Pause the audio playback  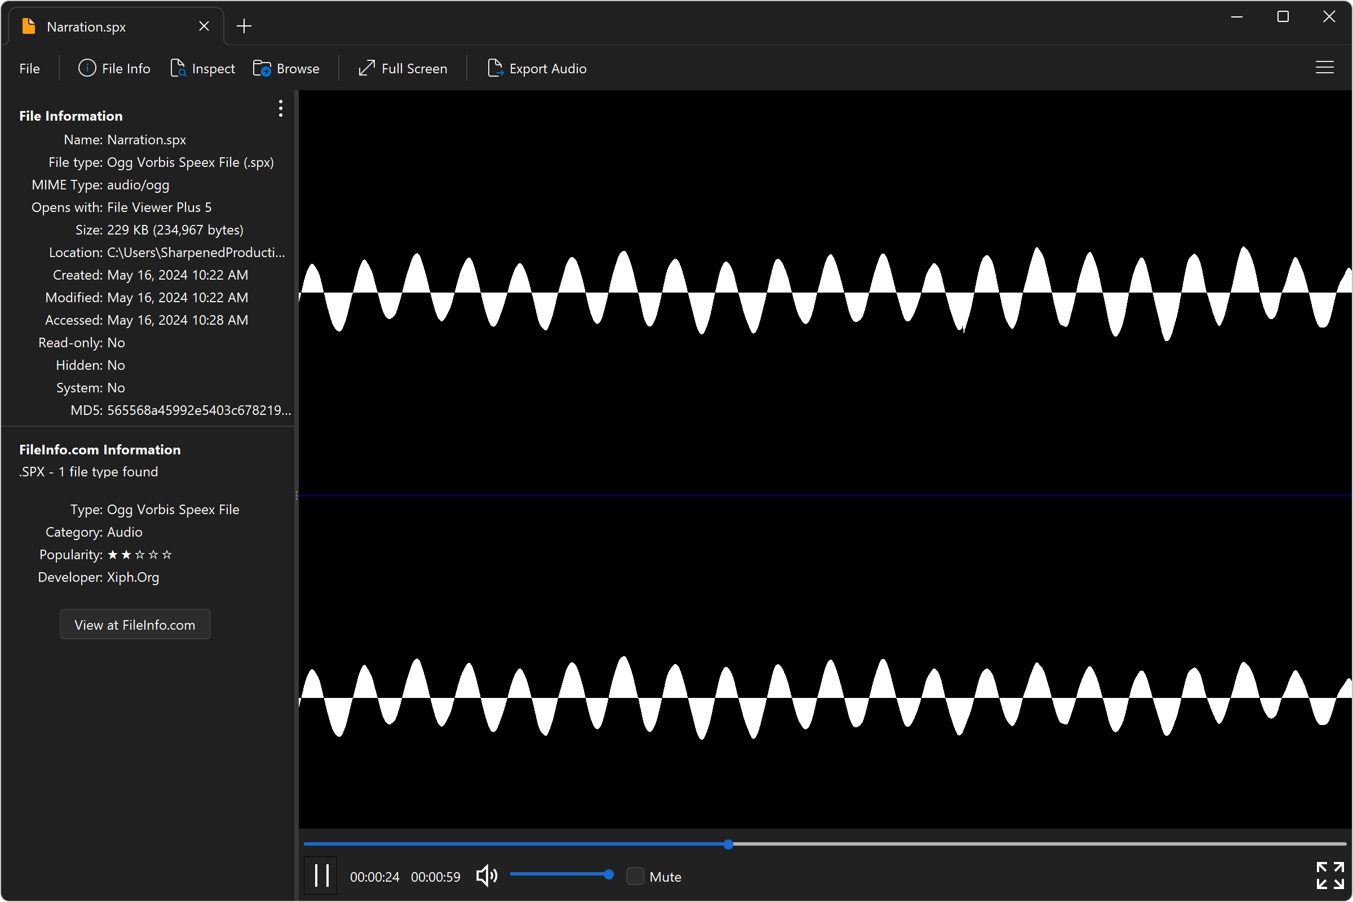[321, 876]
